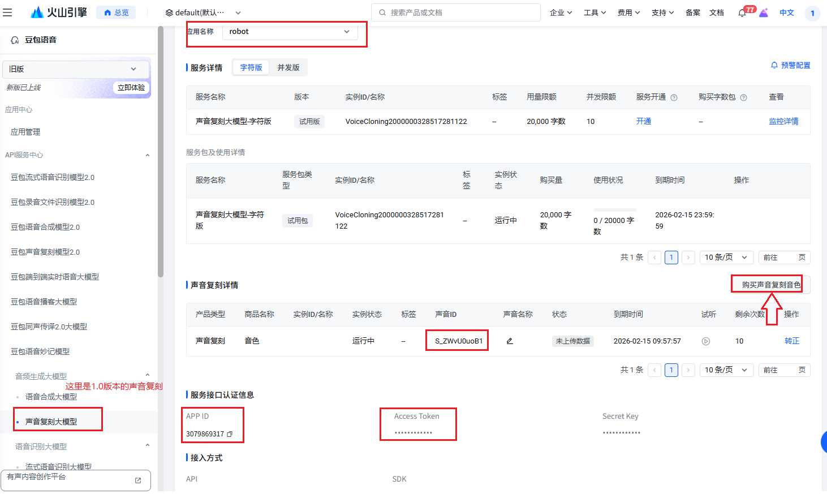Open the hamburger navigation menu
Screen dimensions: 827x502
click(x=7, y=12)
